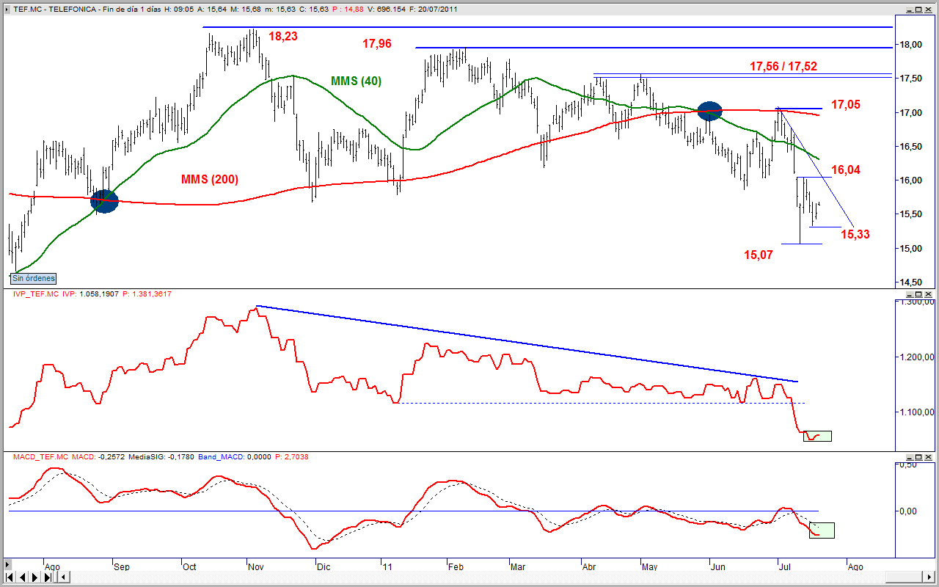The width and height of the screenshot is (939, 587).
Task: Close the IVP_TEF.MC indicator panel
Action: coord(929,294)
